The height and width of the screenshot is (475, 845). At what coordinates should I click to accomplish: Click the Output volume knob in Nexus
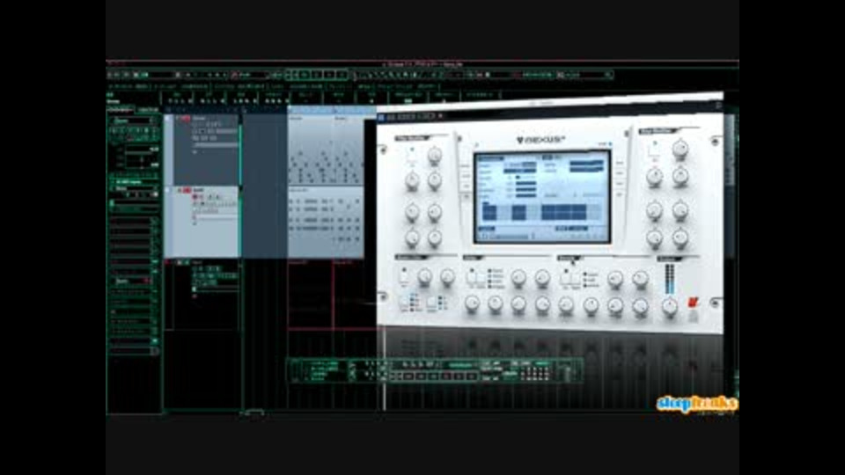coord(669,306)
